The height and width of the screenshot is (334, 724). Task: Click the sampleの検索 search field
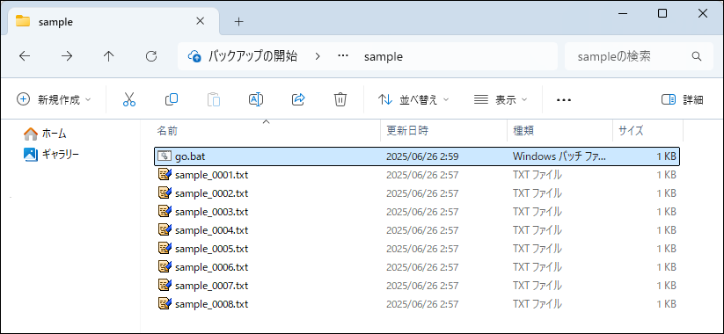639,56
